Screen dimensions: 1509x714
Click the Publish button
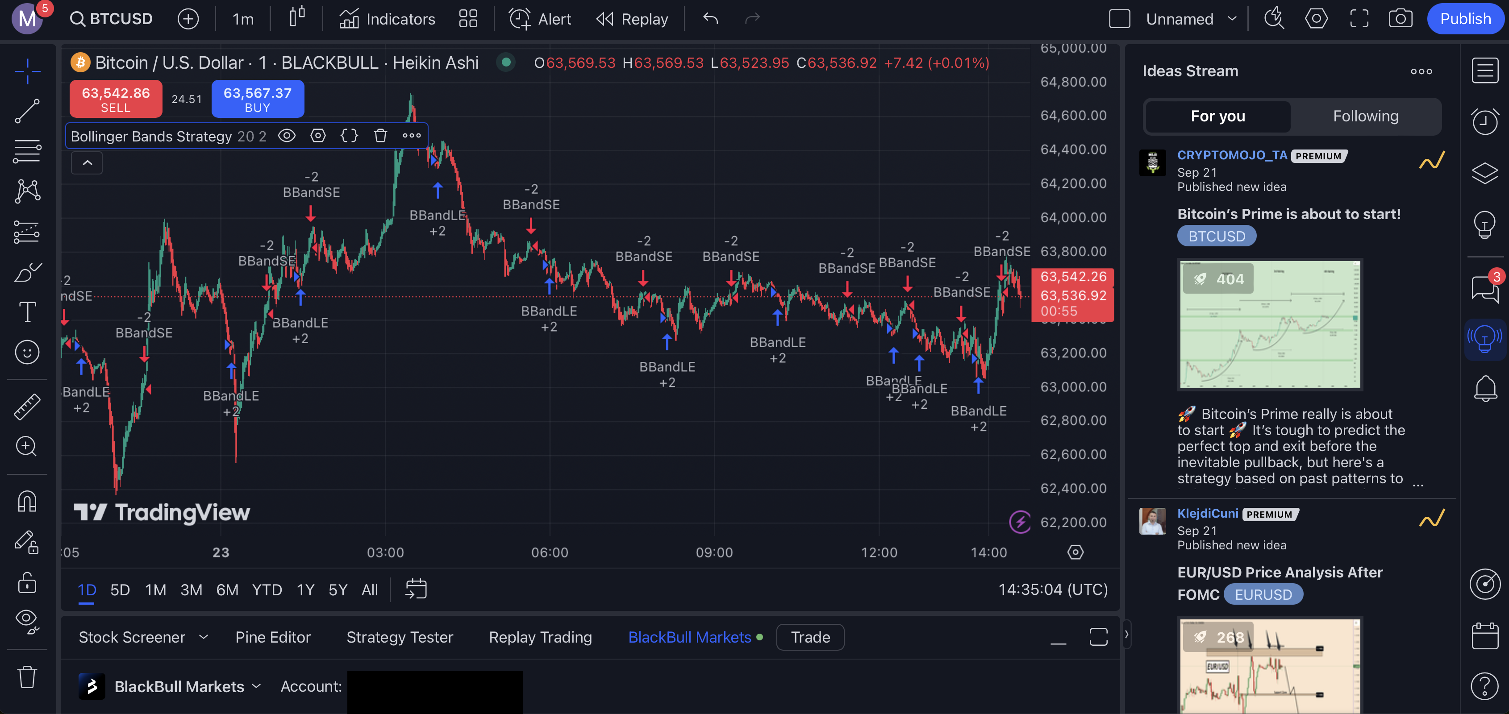(x=1466, y=19)
